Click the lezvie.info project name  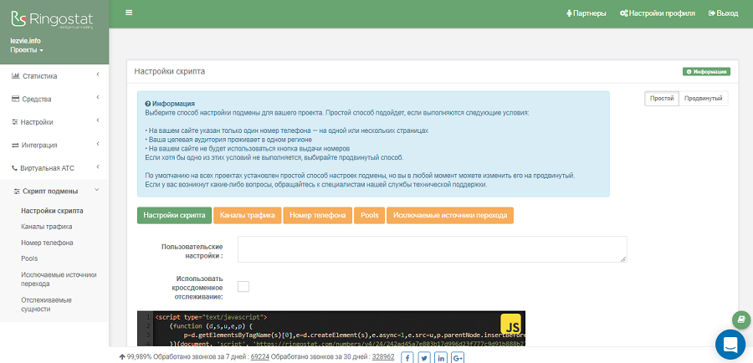(25, 41)
